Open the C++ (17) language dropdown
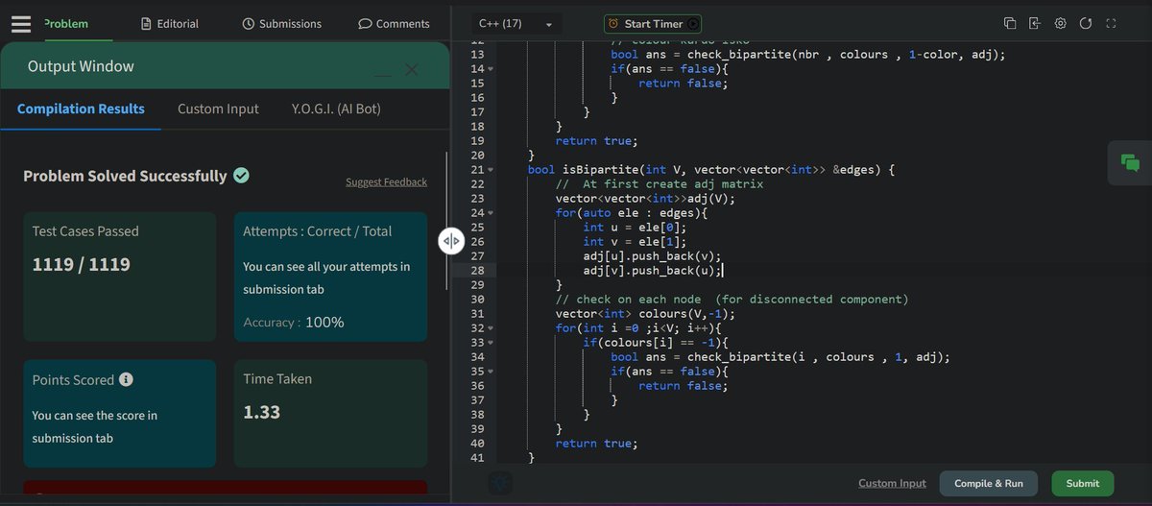The image size is (1152, 506). (x=516, y=23)
